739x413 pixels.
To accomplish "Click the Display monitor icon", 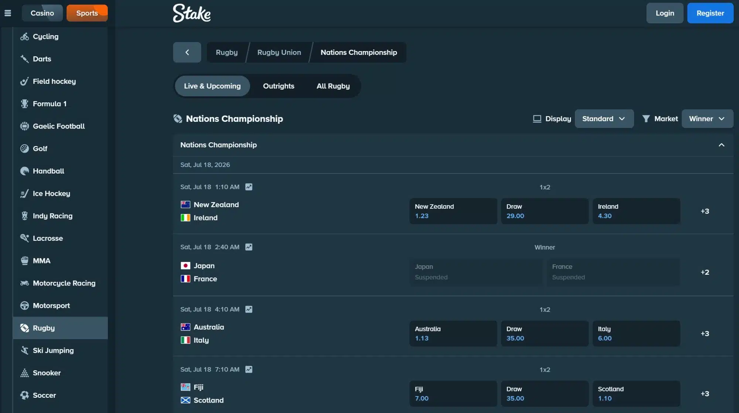I will [x=537, y=119].
